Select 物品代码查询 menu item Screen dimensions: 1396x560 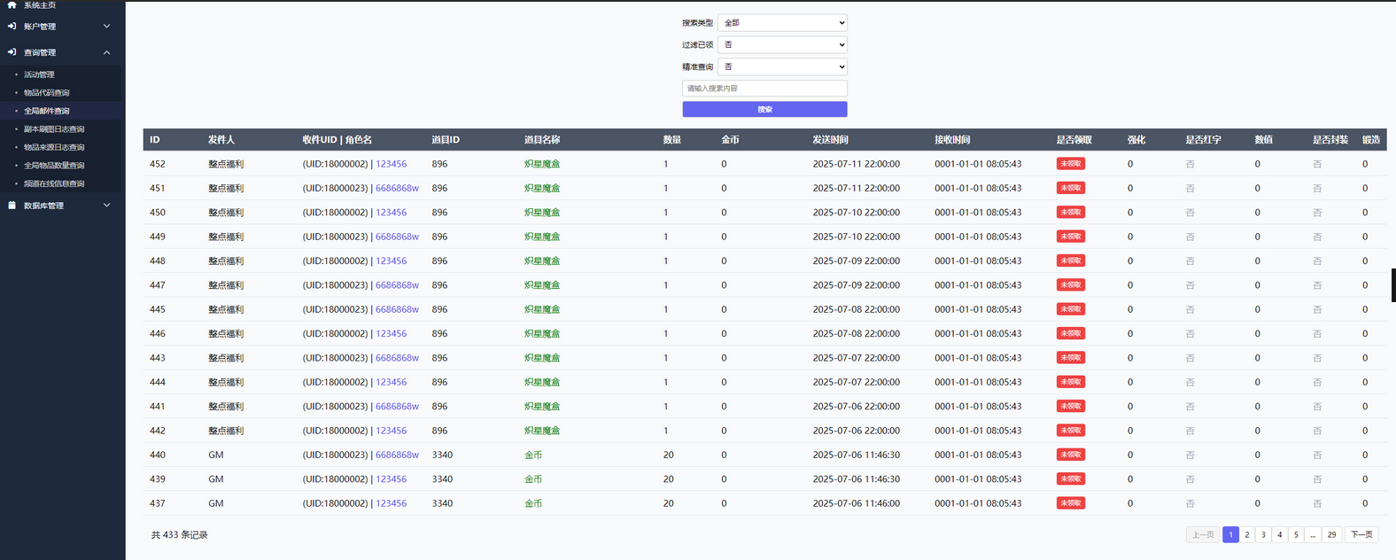47,93
